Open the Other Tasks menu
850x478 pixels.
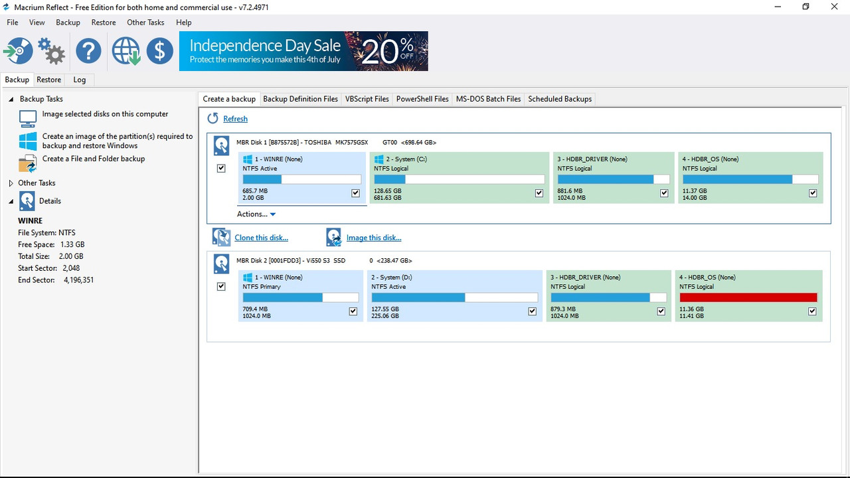[x=145, y=23]
